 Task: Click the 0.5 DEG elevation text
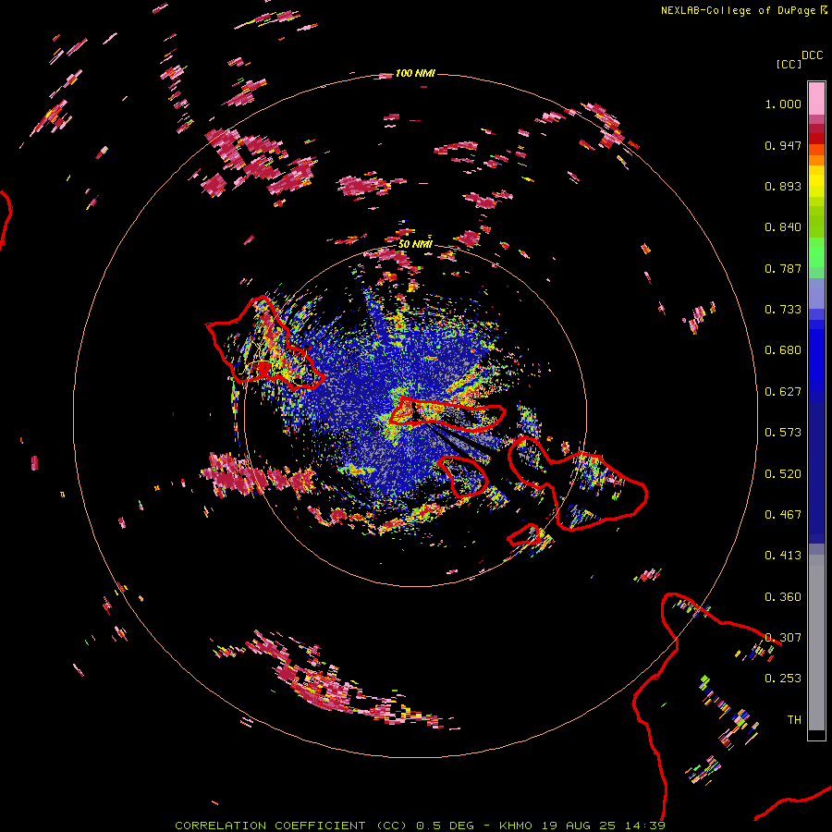tap(446, 826)
